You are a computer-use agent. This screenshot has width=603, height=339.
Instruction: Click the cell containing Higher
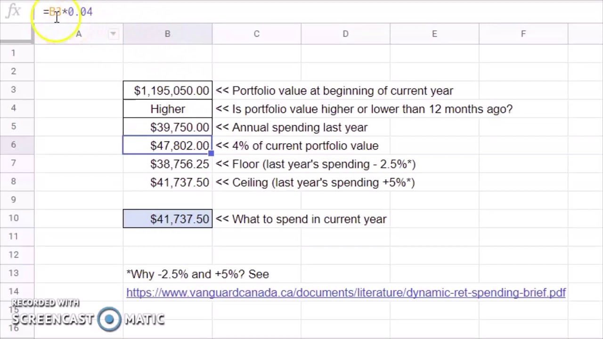click(168, 109)
